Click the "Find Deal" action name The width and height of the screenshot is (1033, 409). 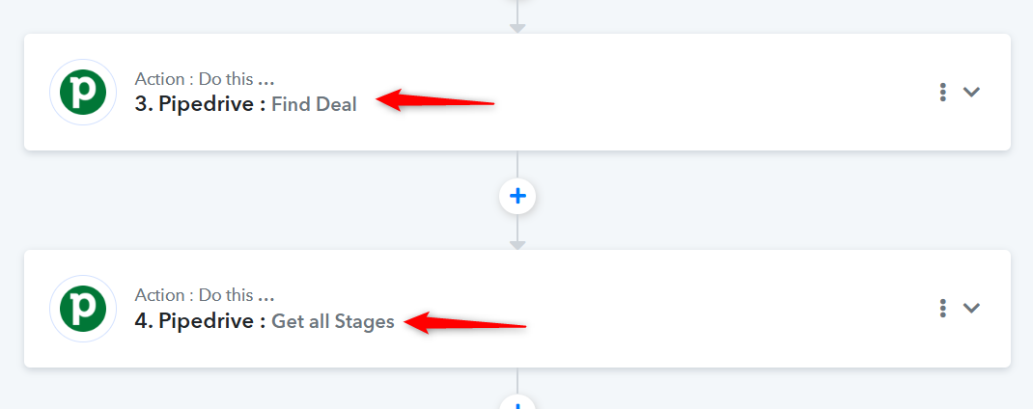(x=315, y=104)
